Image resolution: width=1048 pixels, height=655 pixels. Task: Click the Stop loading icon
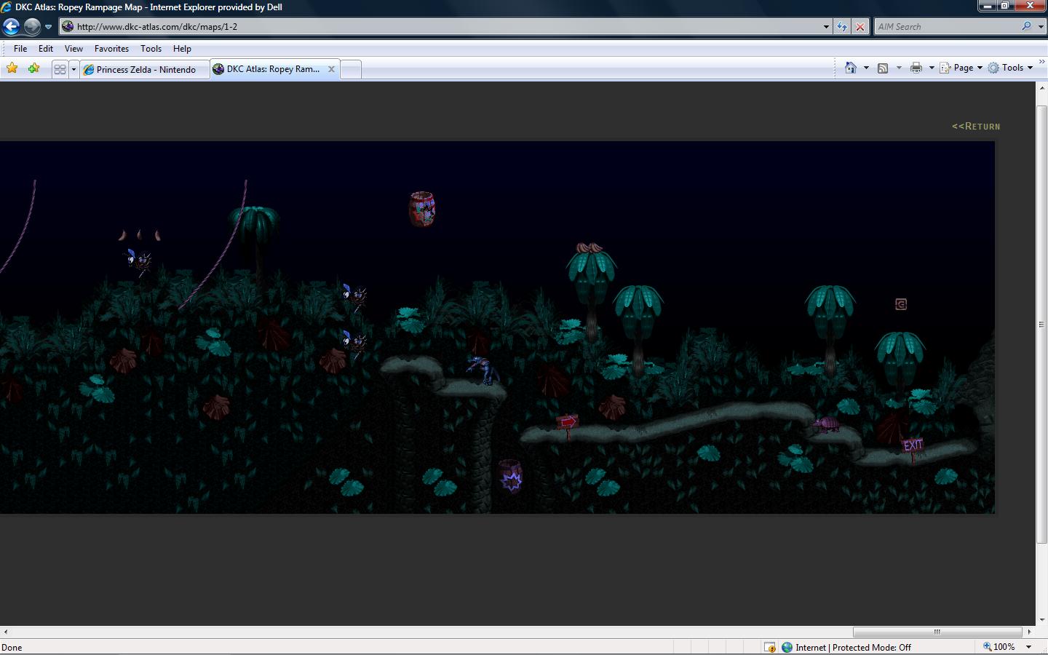(x=860, y=27)
